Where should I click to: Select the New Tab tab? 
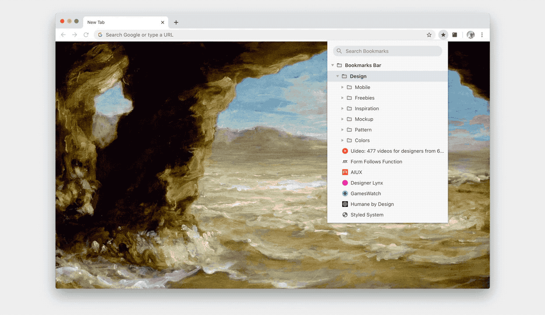(x=126, y=22)
